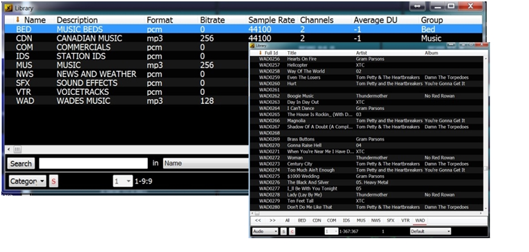
Task: Sort by the Description column header
Action: (x=77, y=20)
